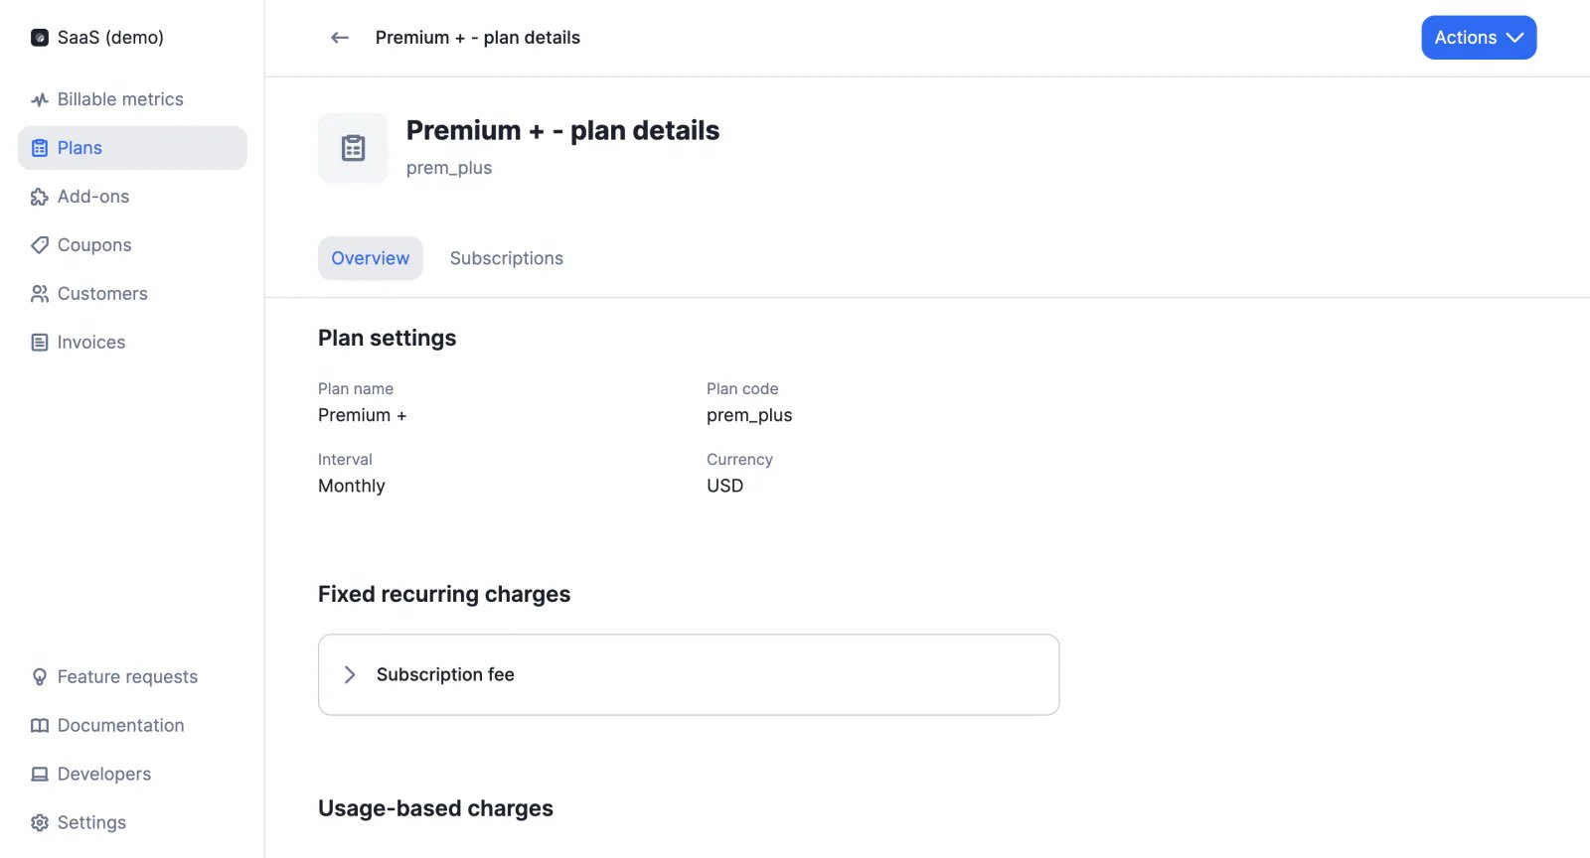Click the back arrow icon
The width and height of the screenshot is (1590, 858).
pos(340,38)
